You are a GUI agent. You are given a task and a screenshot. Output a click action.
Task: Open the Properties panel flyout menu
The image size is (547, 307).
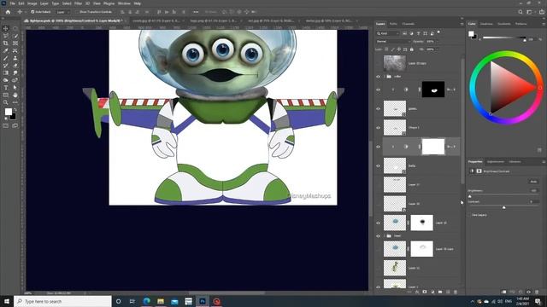[x=544, y=162]
